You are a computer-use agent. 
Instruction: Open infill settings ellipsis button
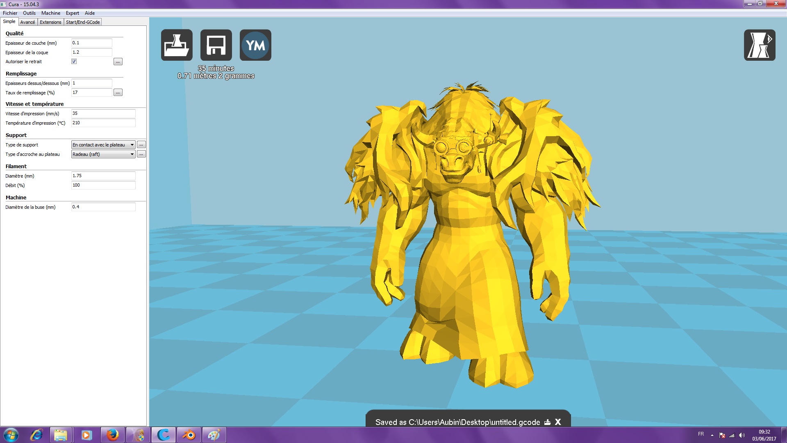click(x=118, y=93)
